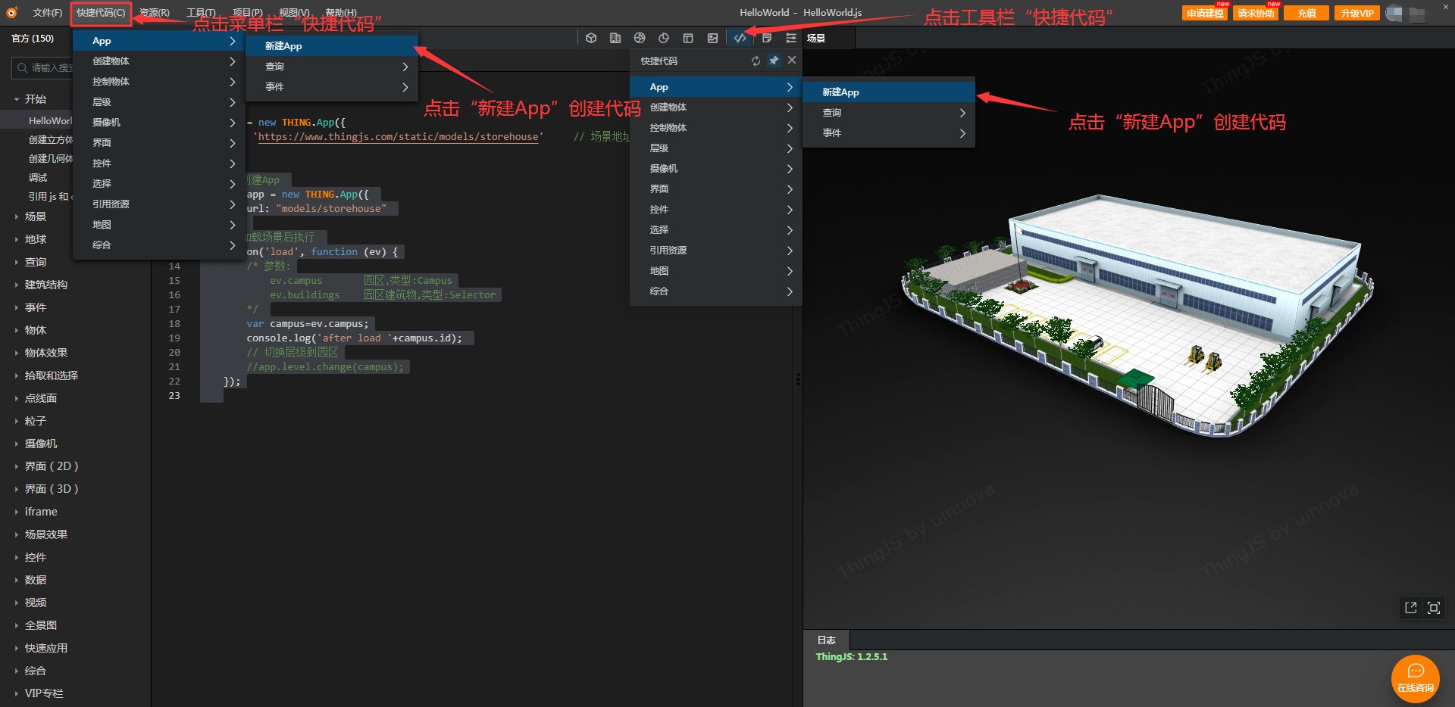Toggle the pin icon in 快捷代码 panel
The image size is (1455, 707).
coord(773,61)
